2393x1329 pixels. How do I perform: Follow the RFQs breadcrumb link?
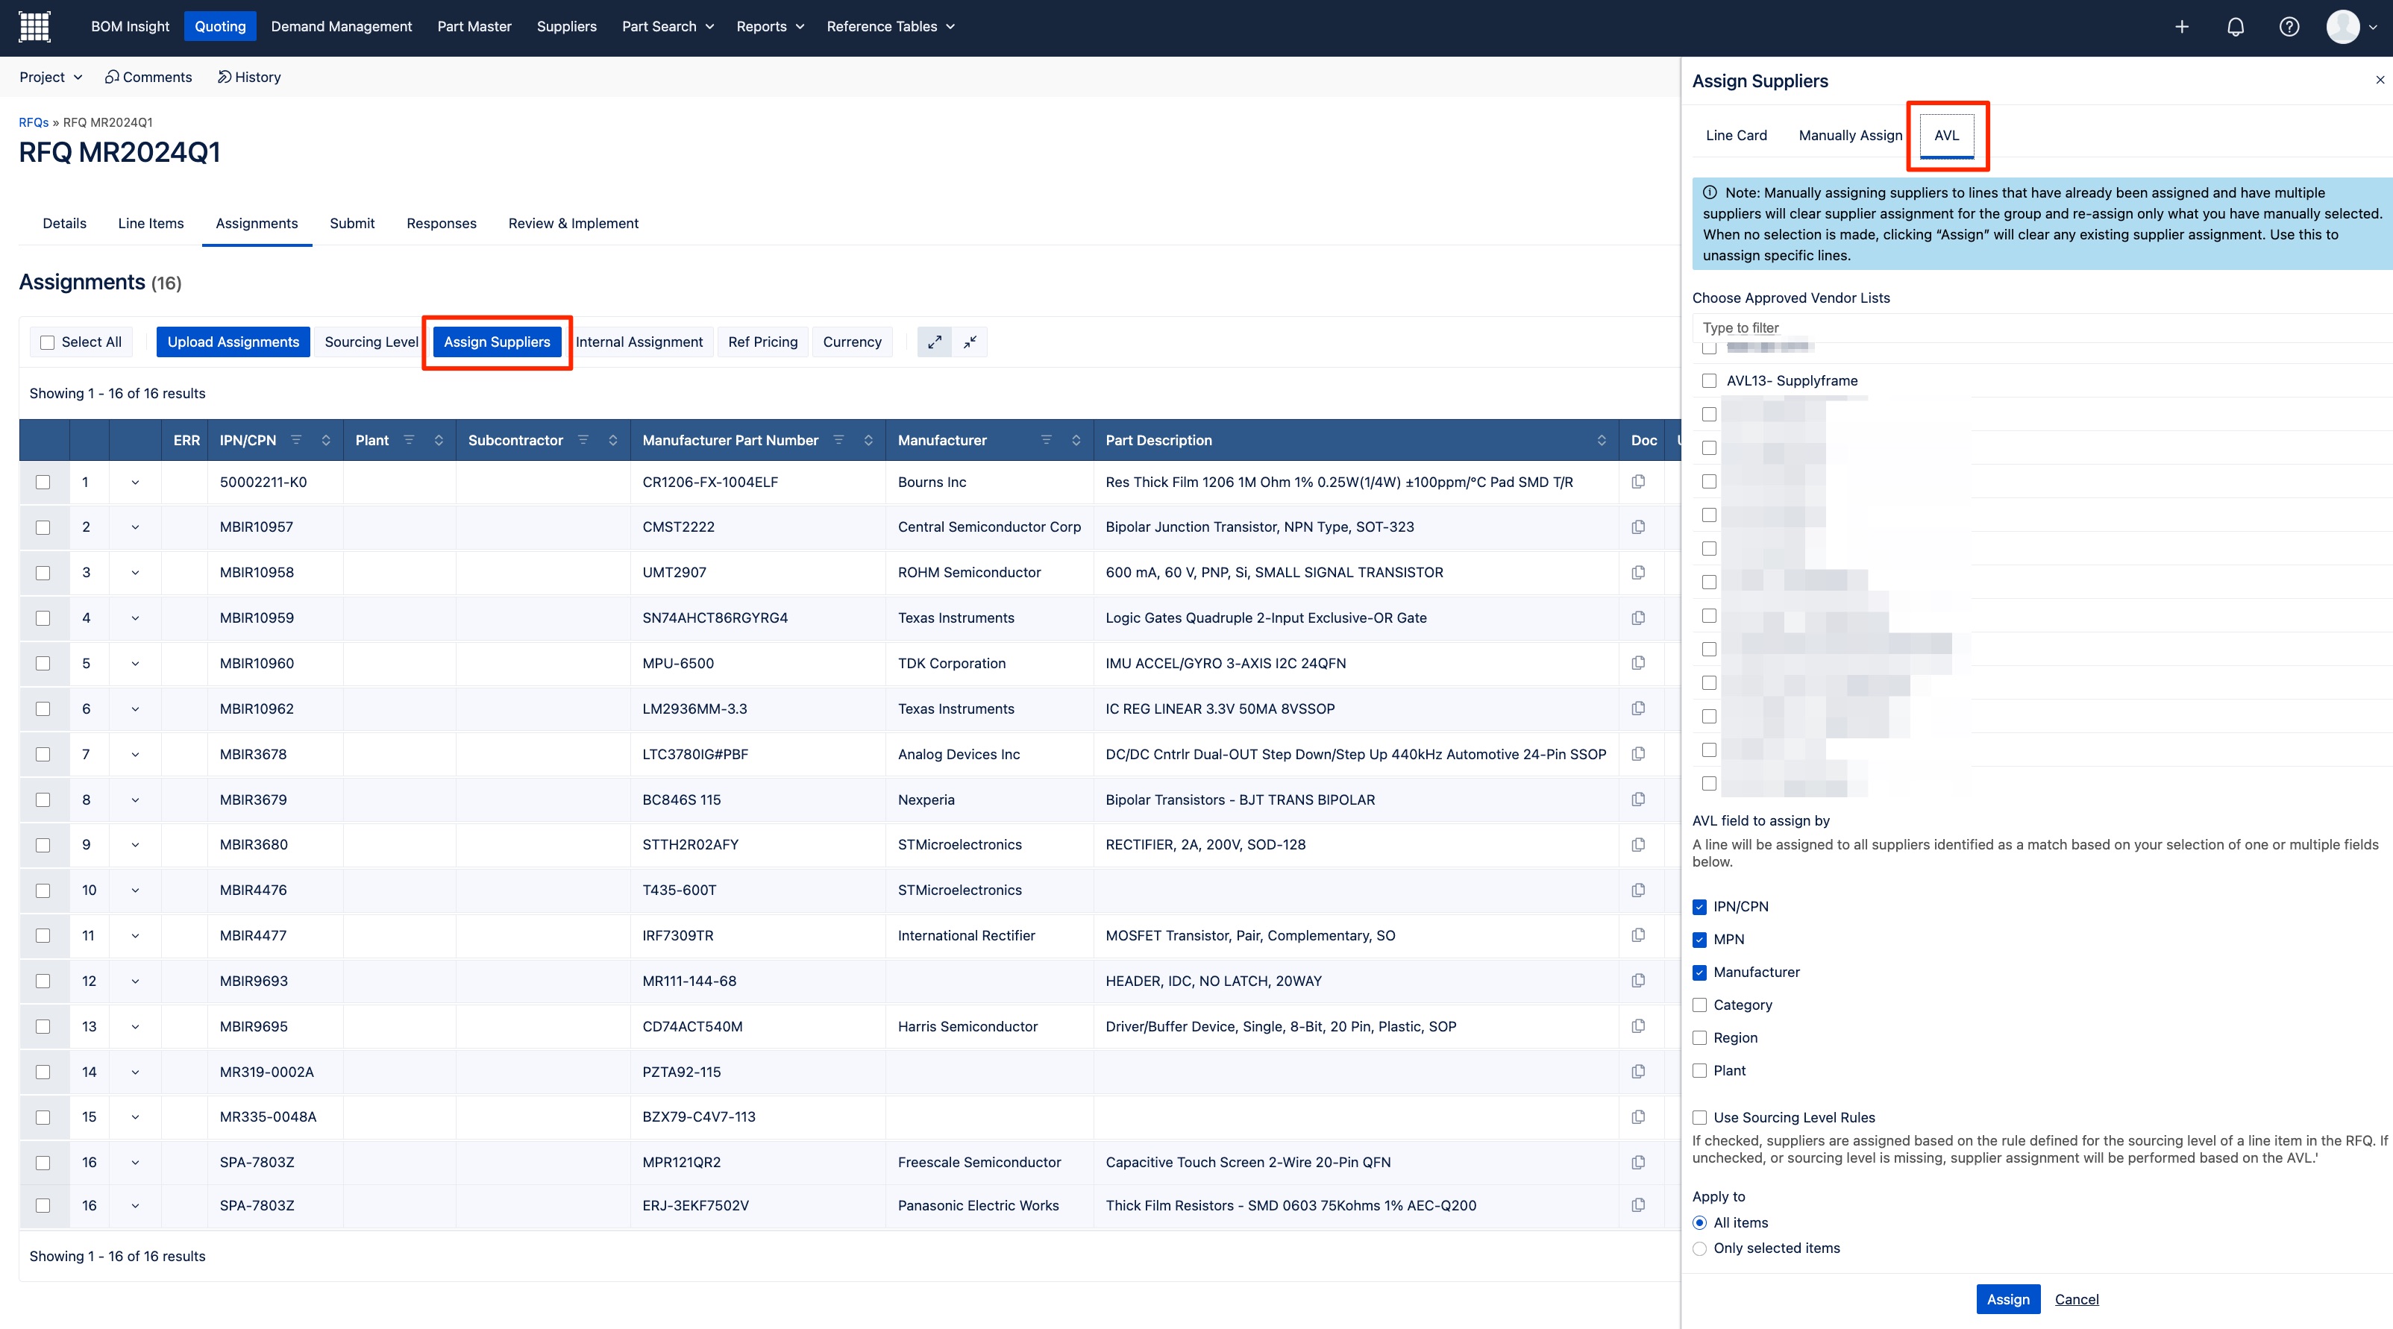pyautogui.click(x=34, y=122)
